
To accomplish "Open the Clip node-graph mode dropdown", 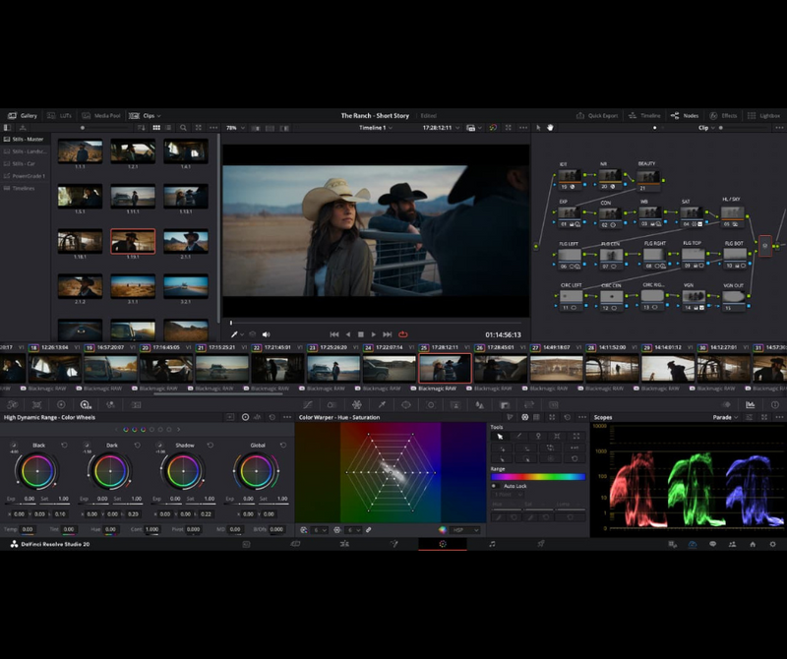I will [x=706, y=128].
